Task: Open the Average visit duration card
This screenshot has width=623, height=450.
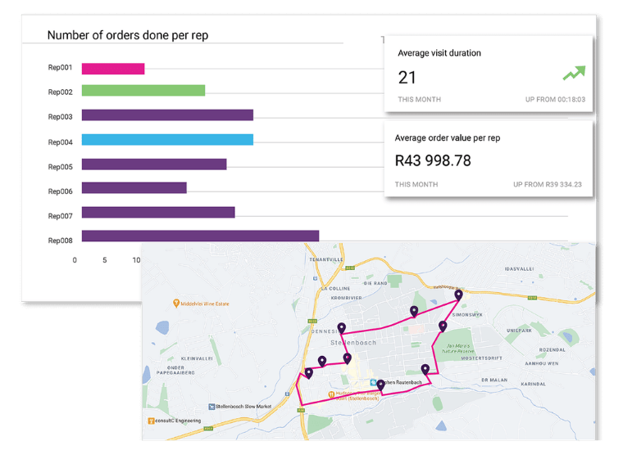Action: point(490,72)
